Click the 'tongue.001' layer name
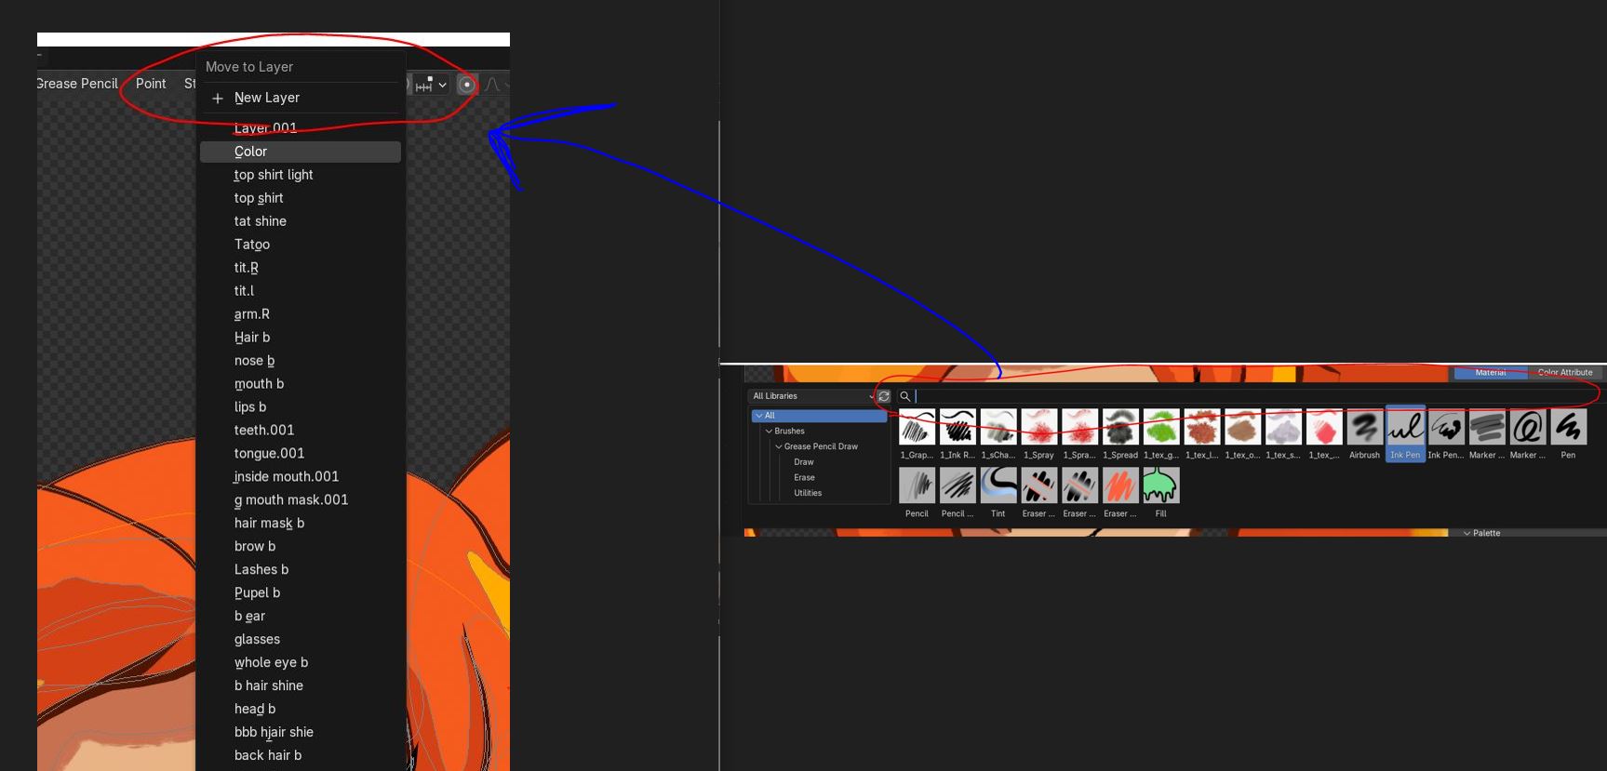 (x=270, y=454)
